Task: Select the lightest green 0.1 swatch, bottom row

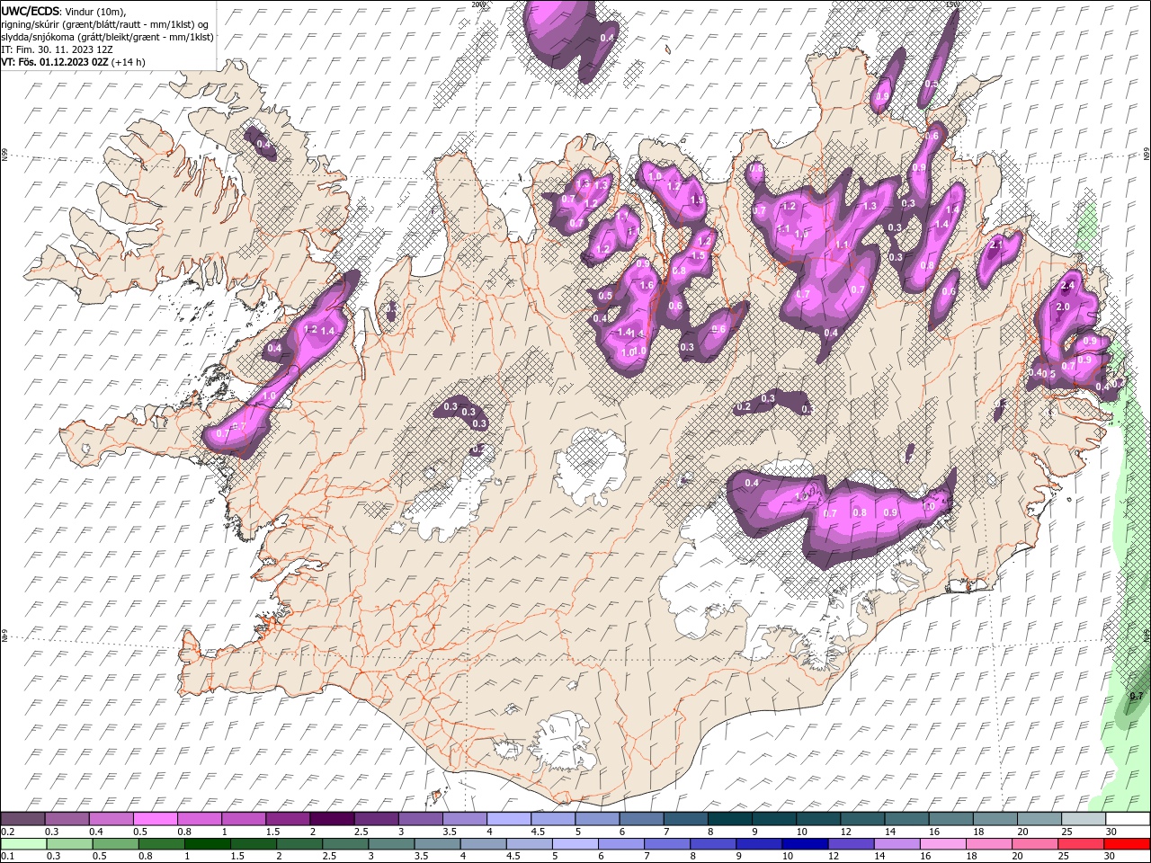Action: pyautogui.click(x=23, y=844)
